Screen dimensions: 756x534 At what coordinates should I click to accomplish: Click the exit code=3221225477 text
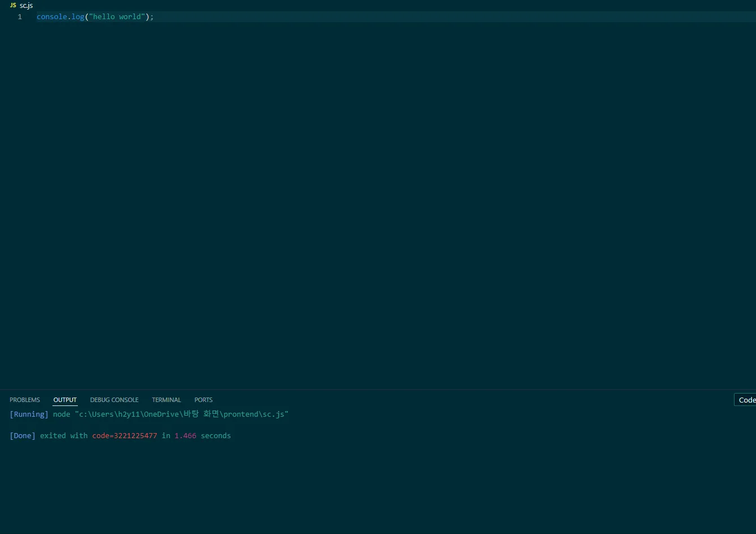point(125,436)
